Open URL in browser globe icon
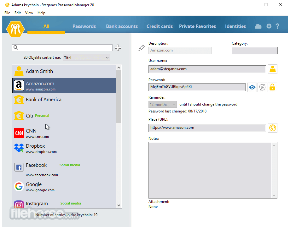The height and width of the screenshot is (229, 290). [x=272, y=128]
